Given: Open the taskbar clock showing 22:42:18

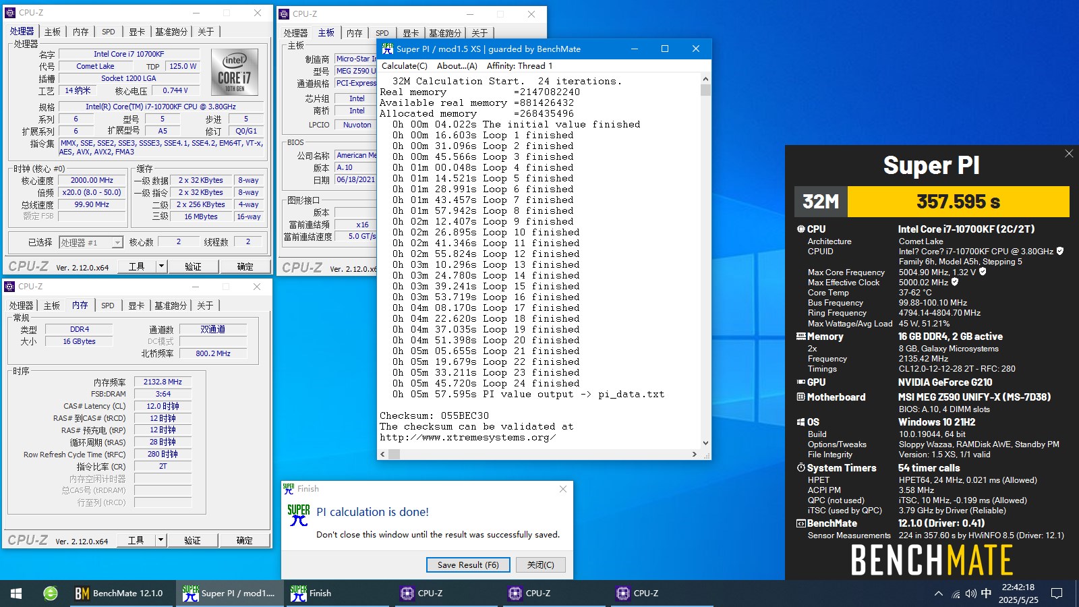Looking at the screenshot, I should pos(1018,594).
